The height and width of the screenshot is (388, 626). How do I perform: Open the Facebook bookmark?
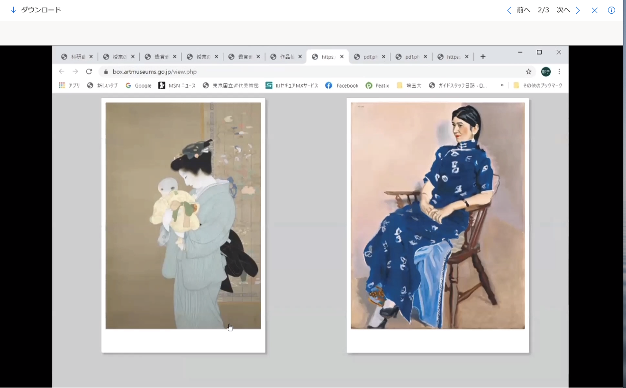(x=342, y=86)
